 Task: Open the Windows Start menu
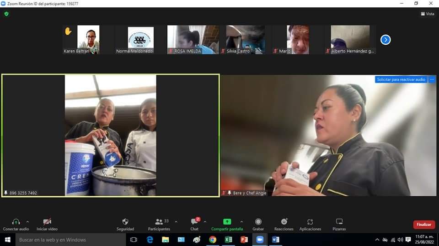click(8, 240)
